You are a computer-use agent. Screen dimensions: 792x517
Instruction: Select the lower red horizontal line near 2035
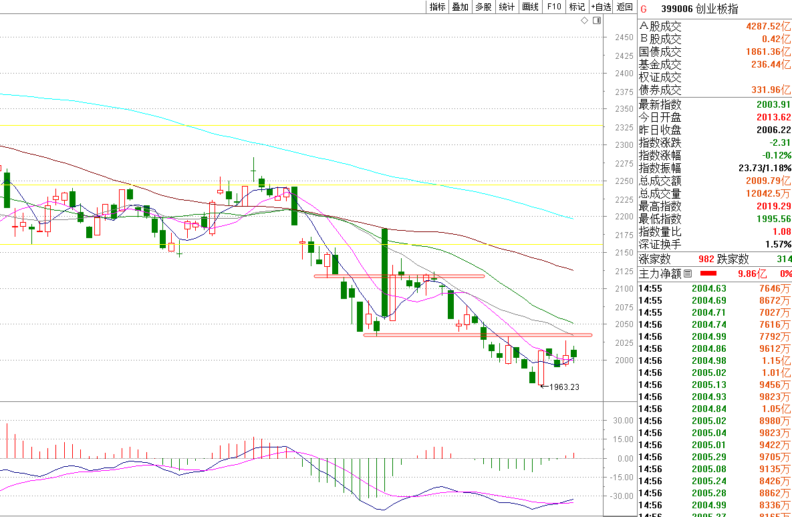(x=478, y=334)
